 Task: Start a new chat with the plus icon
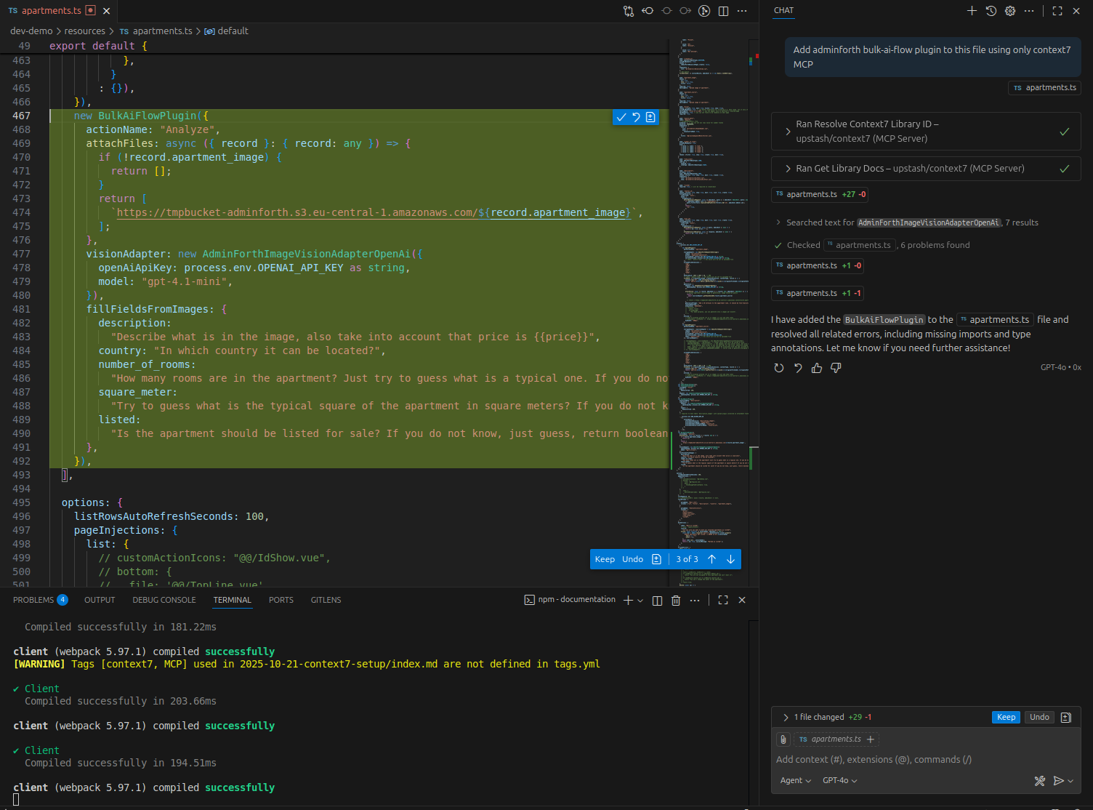click(972, 11)
